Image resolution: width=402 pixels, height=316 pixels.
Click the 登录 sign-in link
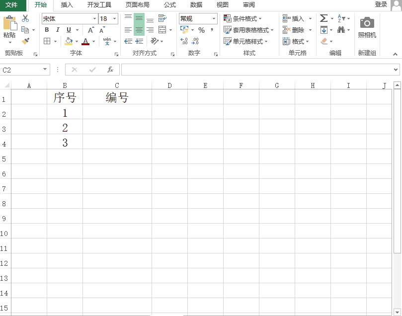(381, 4)
